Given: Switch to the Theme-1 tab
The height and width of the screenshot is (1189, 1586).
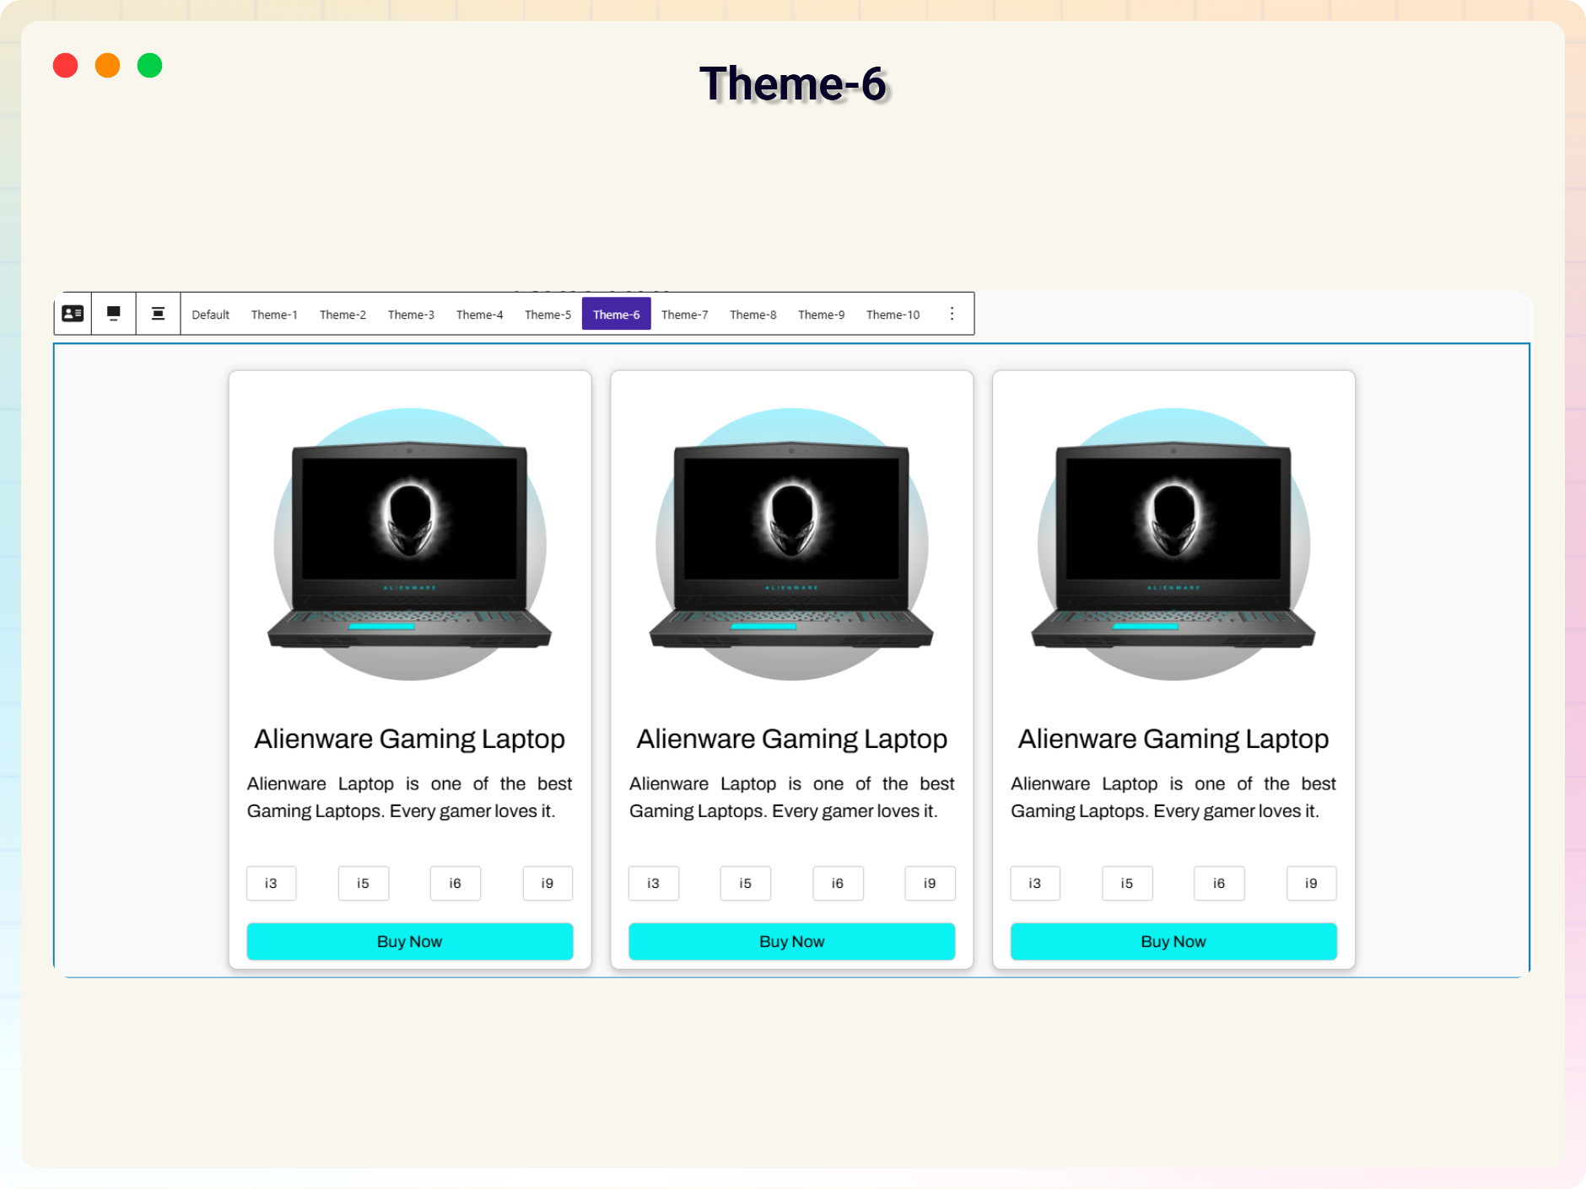Looking at the screenshot, I should click(x=274, y=315).
